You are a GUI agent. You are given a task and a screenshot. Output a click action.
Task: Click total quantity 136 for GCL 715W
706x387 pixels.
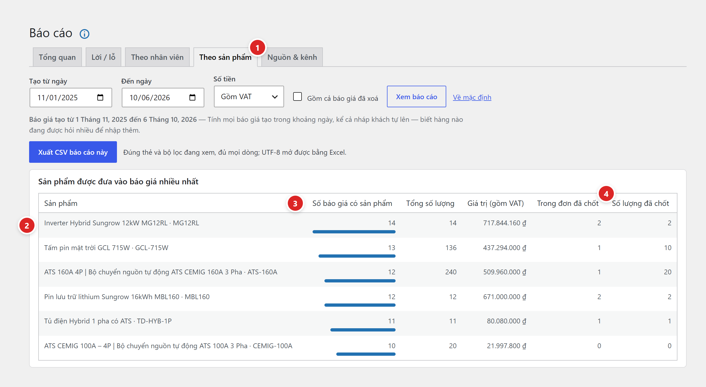point(451,248)
